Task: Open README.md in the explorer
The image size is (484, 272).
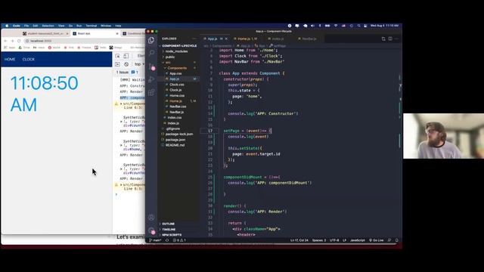Action: pos(175,145)
